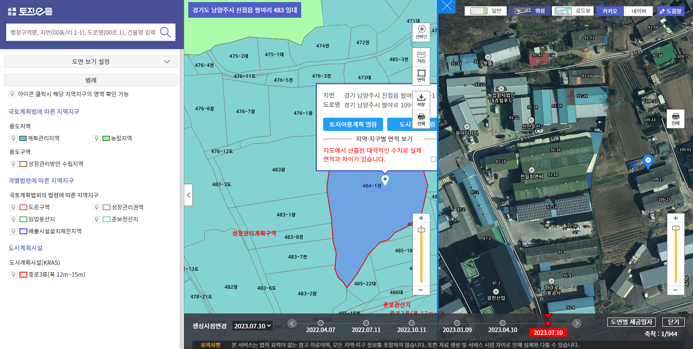Show 성장관리권역 location icon
693x349 pixels.
(x=97, y=207)
